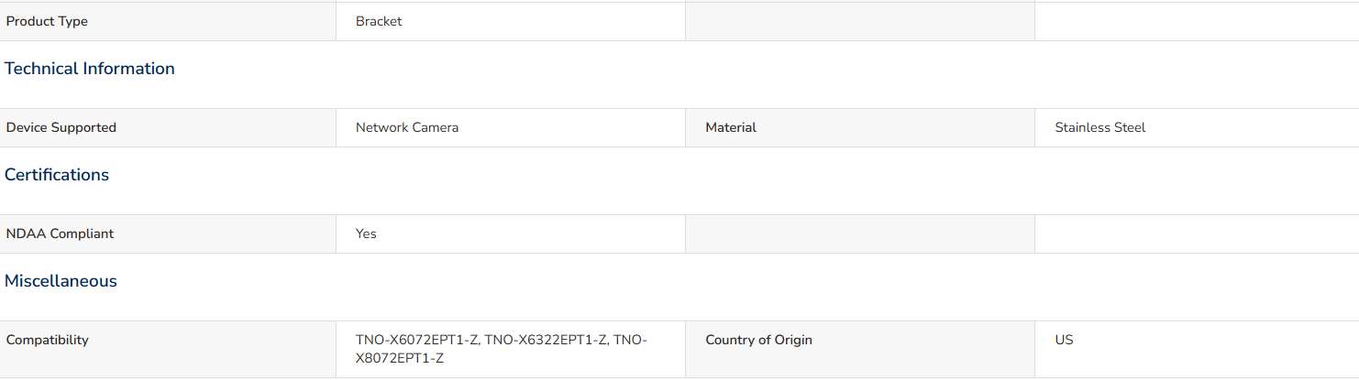Viewport: 1359px width, 380px height.
Task: Select the Compatibility label cell
Action: point(168,349)
